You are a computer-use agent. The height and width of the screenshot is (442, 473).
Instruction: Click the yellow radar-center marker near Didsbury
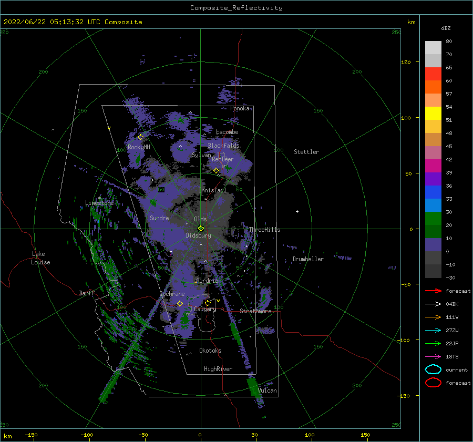coord(201,229)
